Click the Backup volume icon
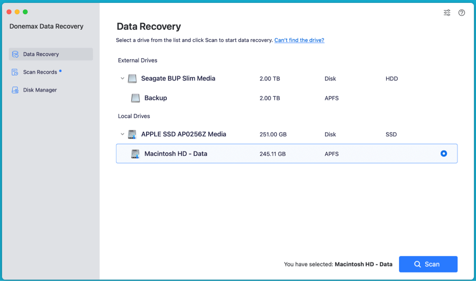Viewport: 476px width, 281px height. (136, 98)
